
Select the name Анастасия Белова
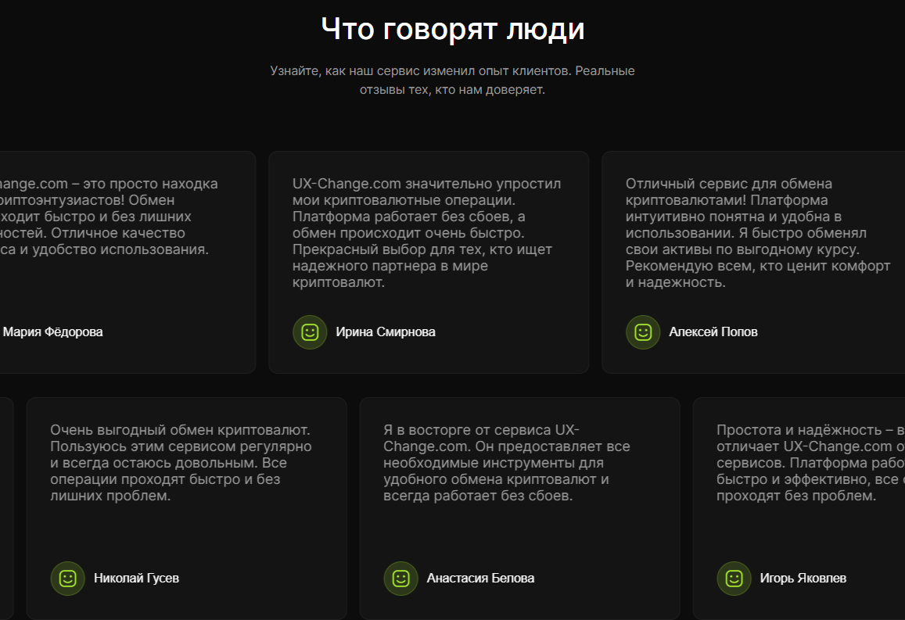(x=480, y=579)
